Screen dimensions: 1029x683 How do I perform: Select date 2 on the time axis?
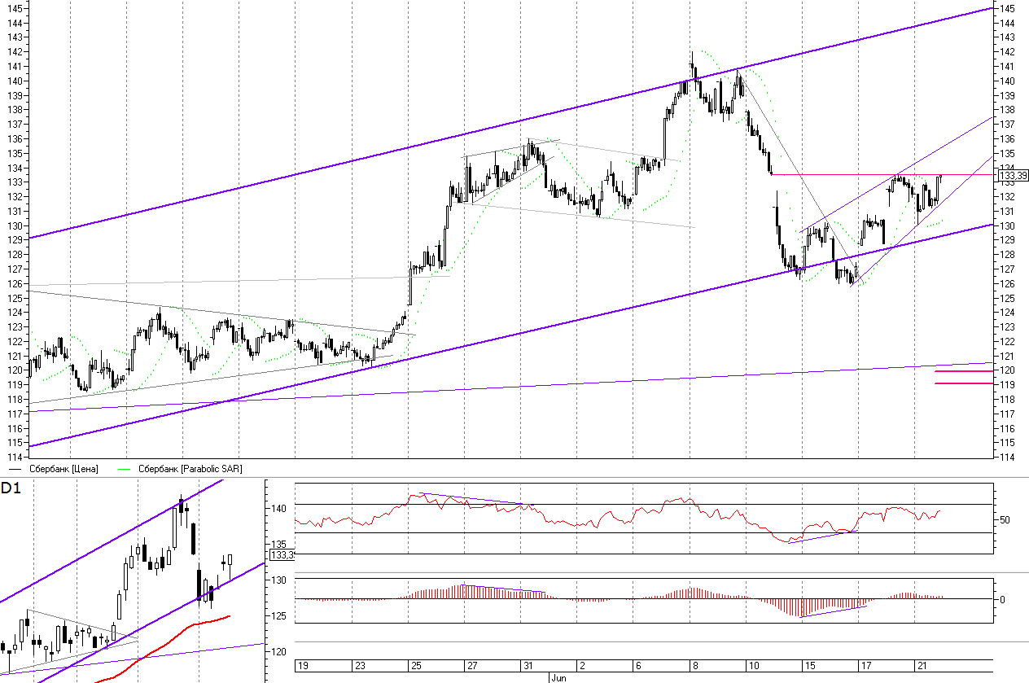(582, 666)
